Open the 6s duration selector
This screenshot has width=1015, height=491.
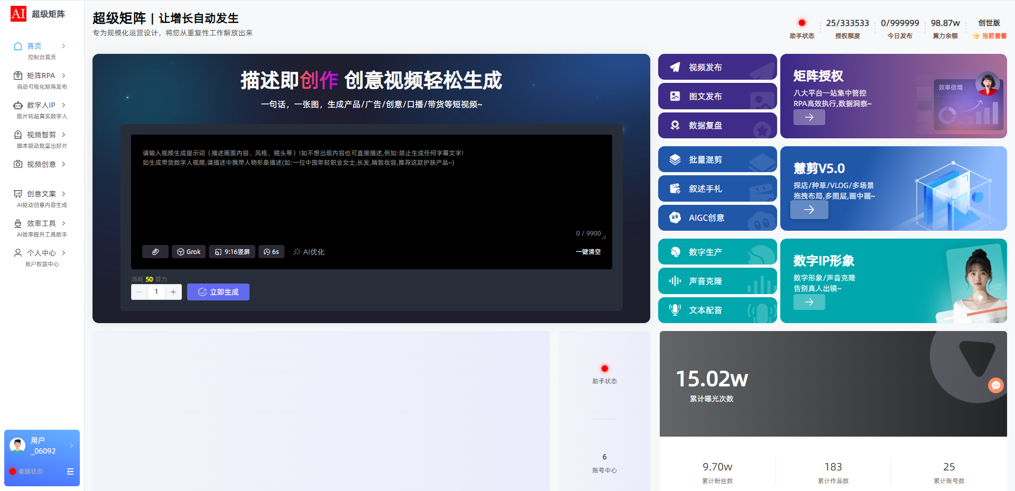(x=271, y=252)
